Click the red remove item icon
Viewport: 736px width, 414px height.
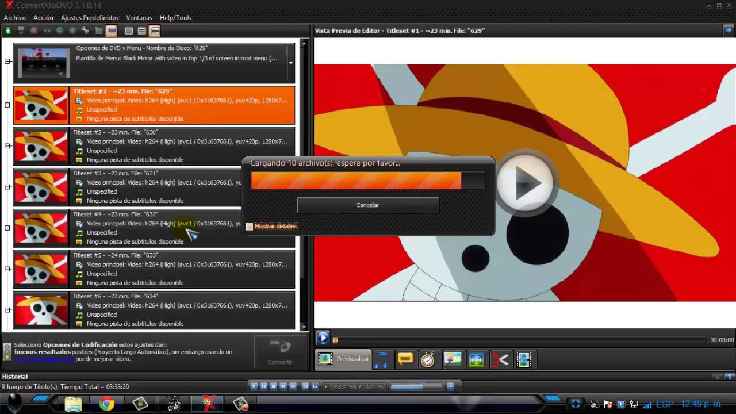(33, 30)
